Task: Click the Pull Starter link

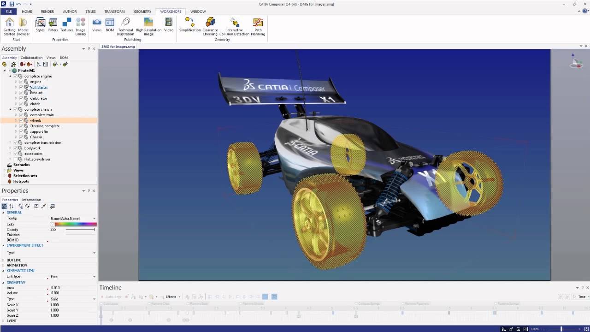Action: [38, 87]
